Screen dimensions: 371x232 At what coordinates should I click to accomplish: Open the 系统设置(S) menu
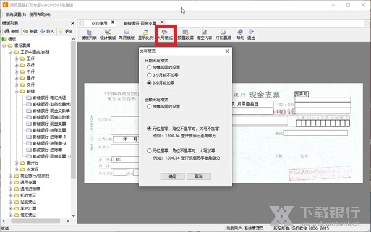tap(15, 14)
